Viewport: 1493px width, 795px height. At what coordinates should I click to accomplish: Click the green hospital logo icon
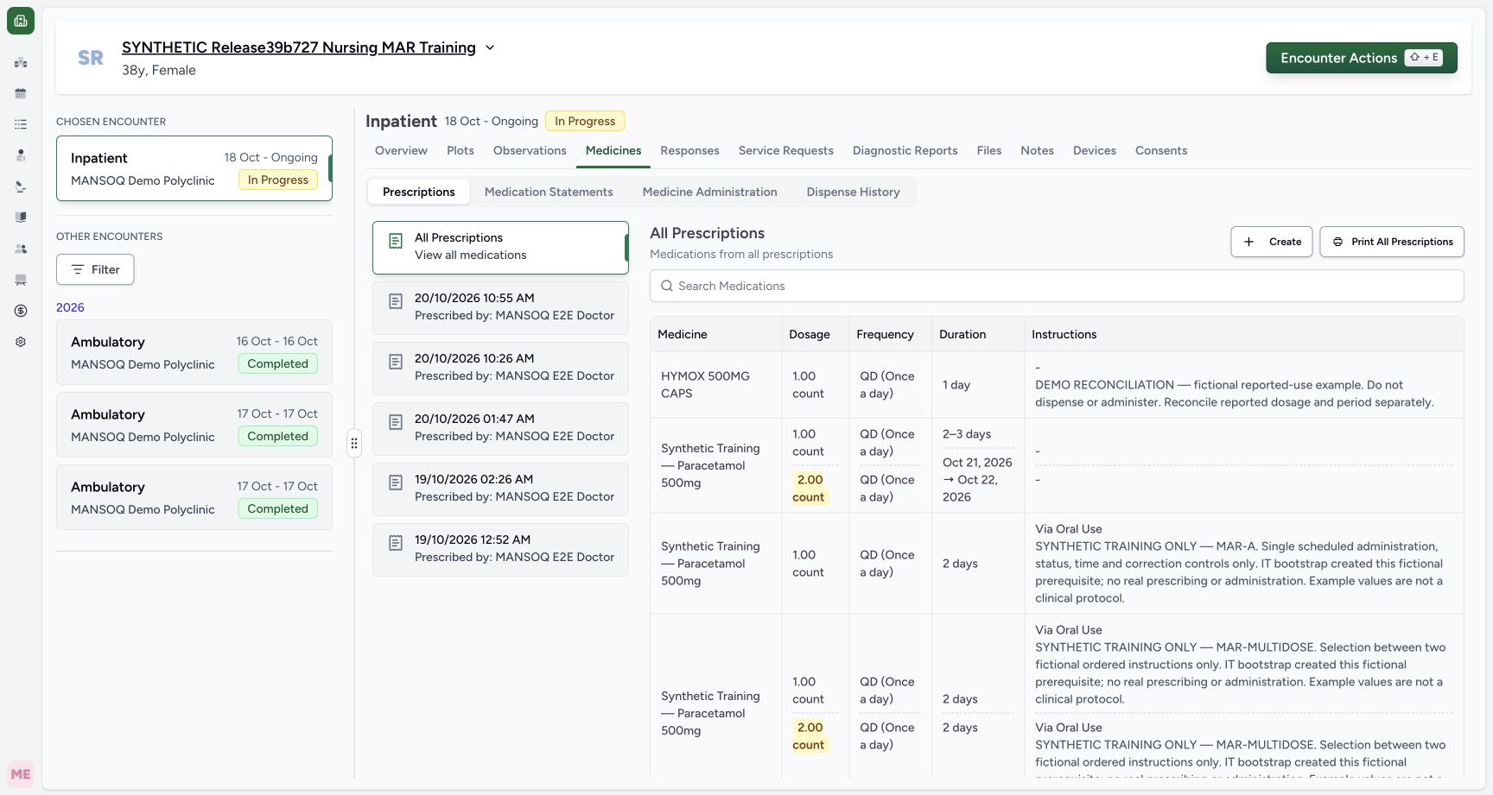[x=21, y=21]
